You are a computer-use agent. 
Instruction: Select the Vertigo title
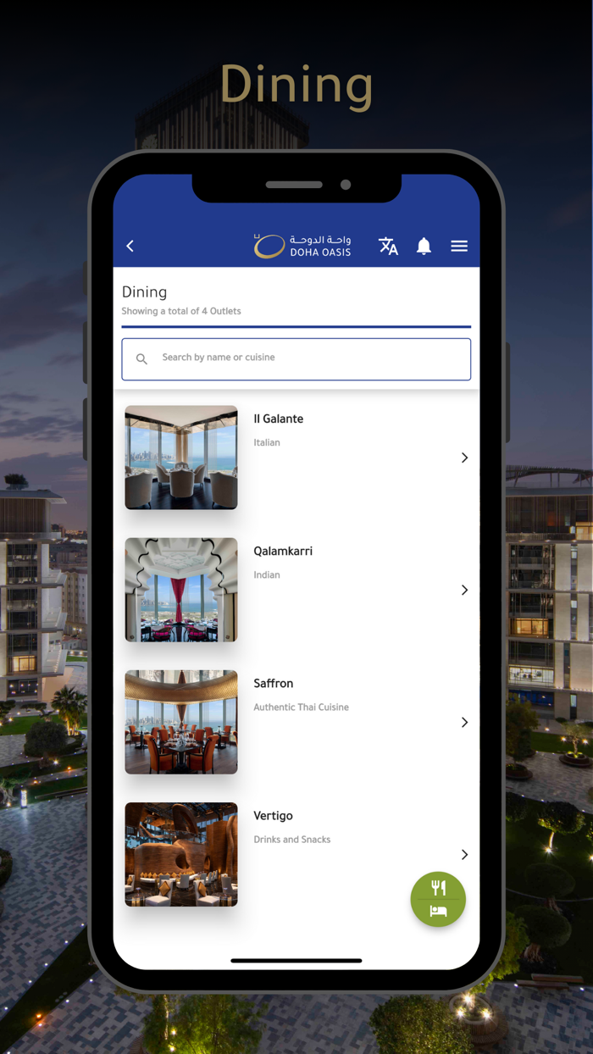pyautogui.click(x=274, y=816)
